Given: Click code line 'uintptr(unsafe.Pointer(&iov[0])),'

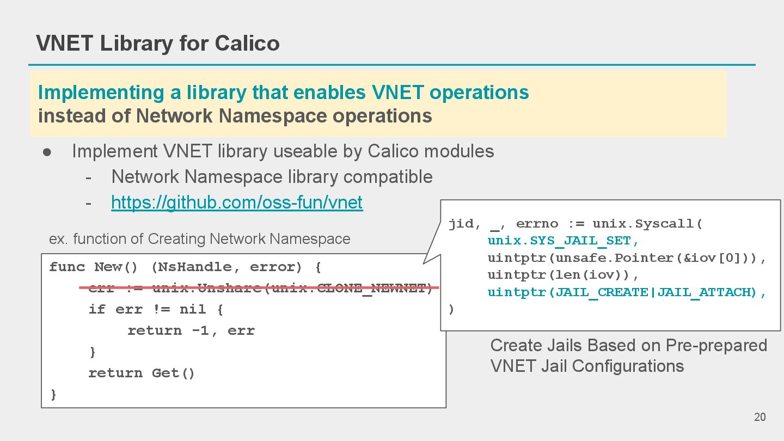Looking at the screenshot, I should (627, 258).
